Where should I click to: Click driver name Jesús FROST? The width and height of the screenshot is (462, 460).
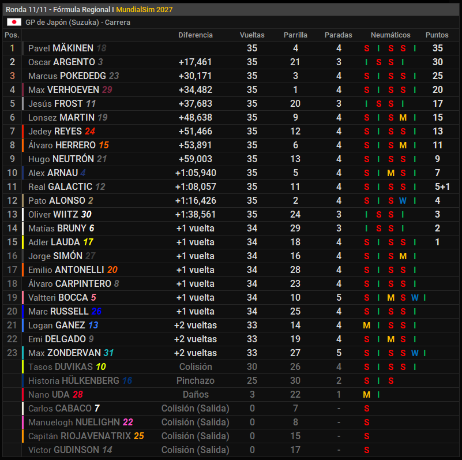[55, 103]
